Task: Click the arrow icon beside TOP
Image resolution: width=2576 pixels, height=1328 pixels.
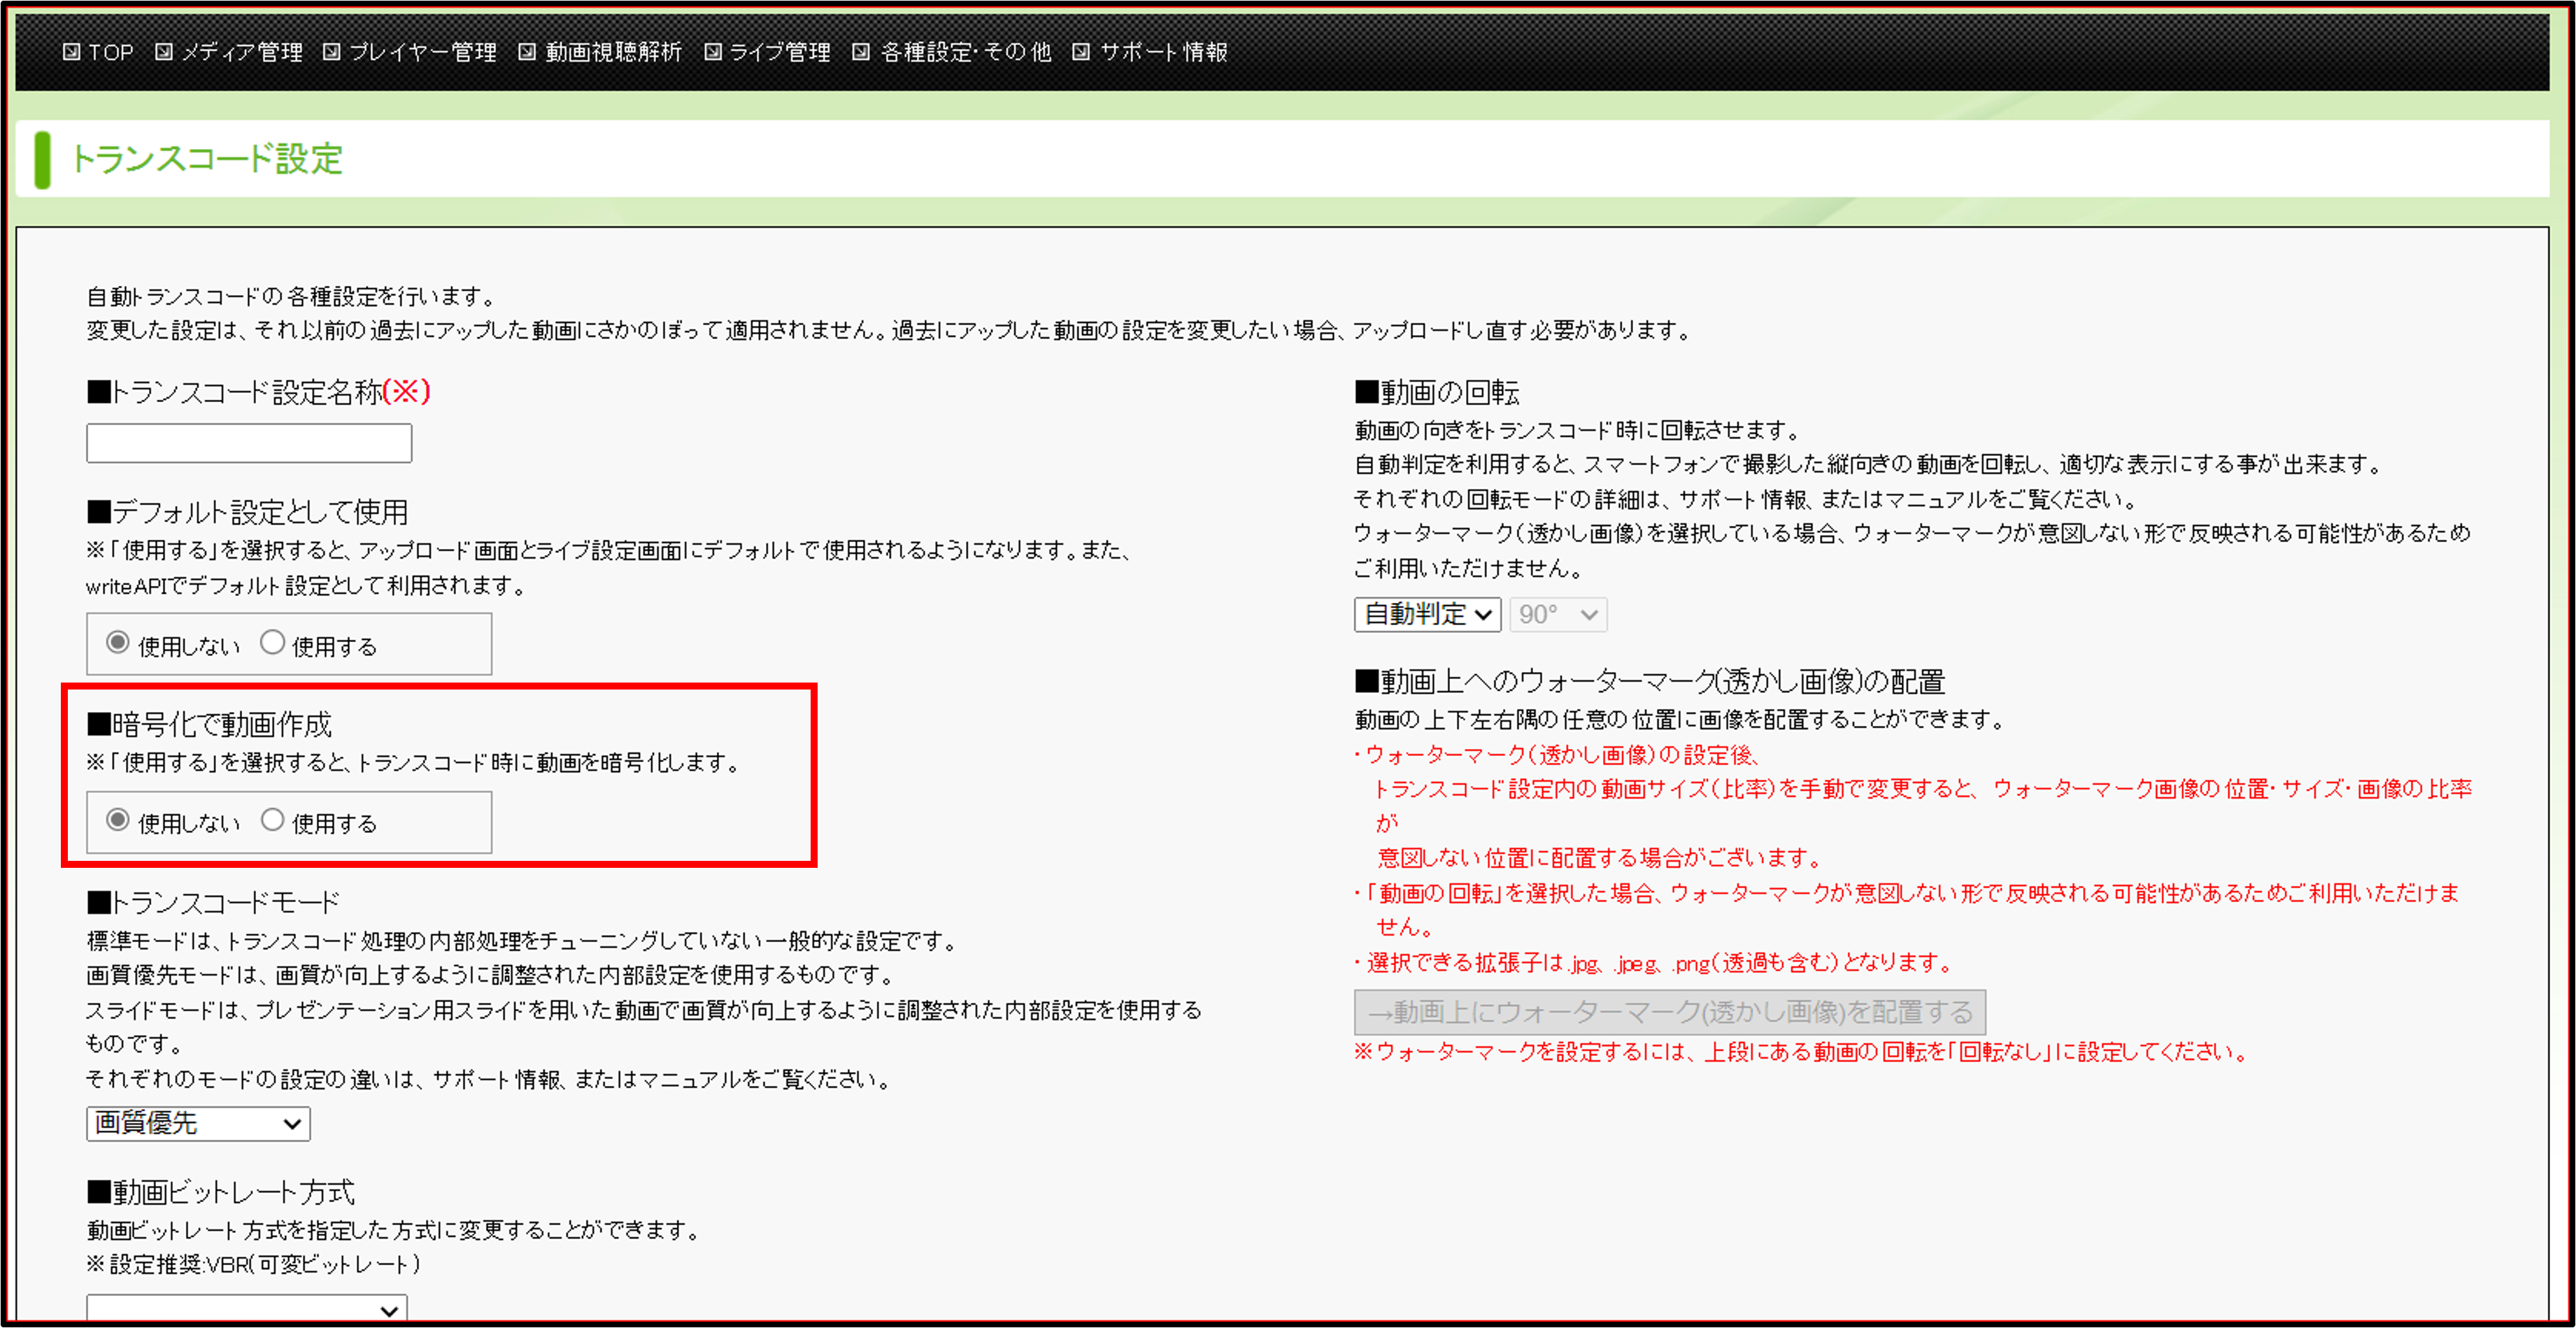Action: [x=71, y=52]
